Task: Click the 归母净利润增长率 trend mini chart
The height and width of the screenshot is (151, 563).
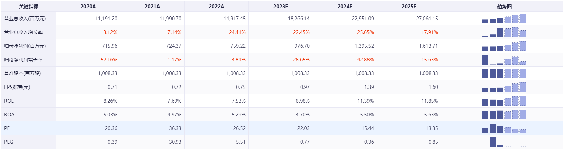Action: pos(504,60)
